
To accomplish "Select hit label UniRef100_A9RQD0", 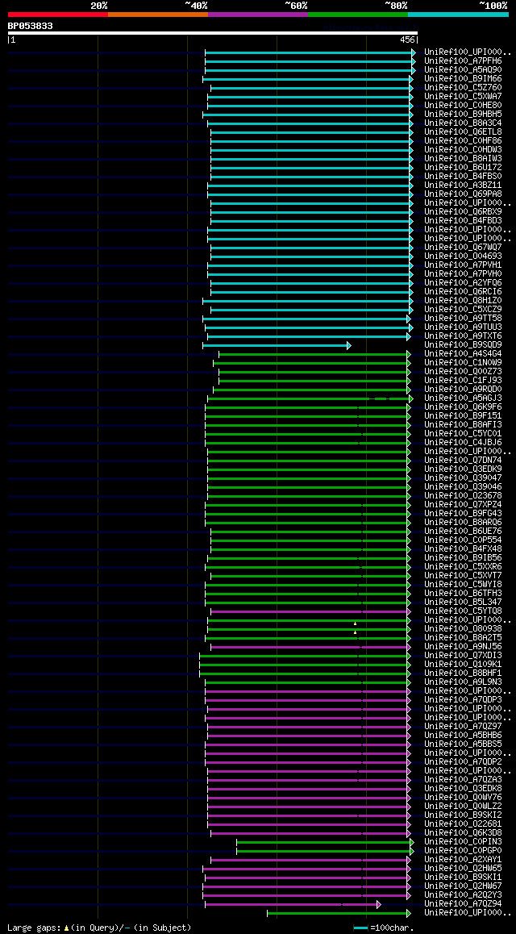I will 463,390.
